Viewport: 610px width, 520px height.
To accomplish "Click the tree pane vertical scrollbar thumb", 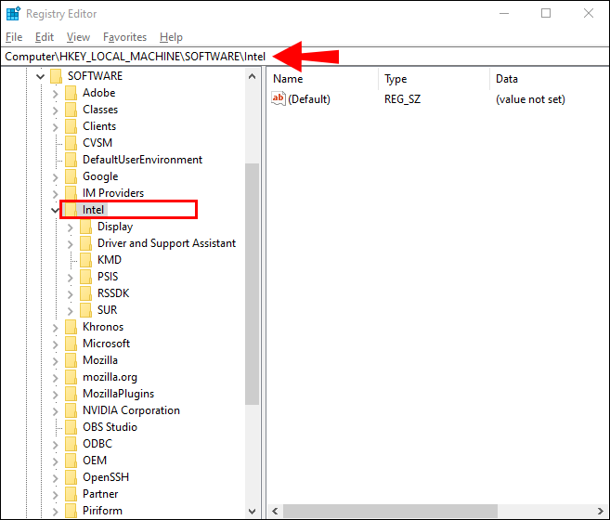I will [x=253, y=284].
